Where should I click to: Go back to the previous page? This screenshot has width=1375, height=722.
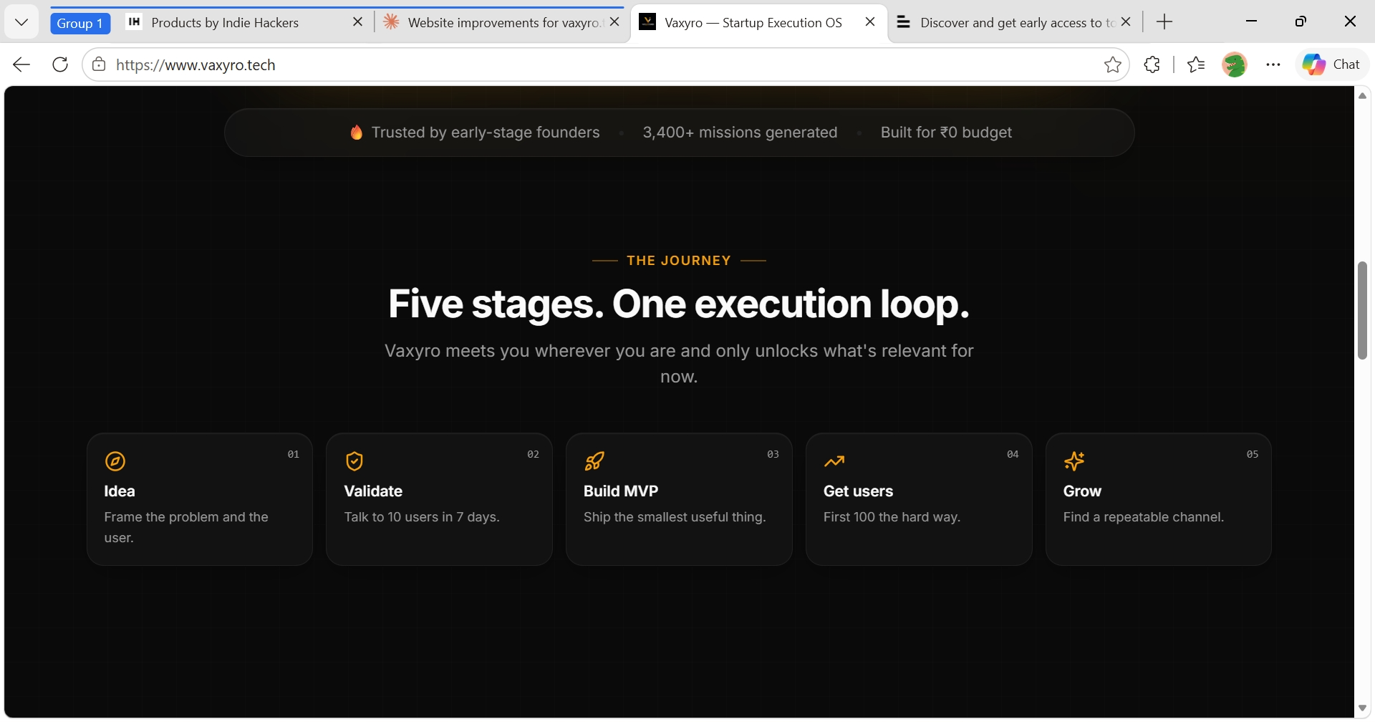[21, 64]
